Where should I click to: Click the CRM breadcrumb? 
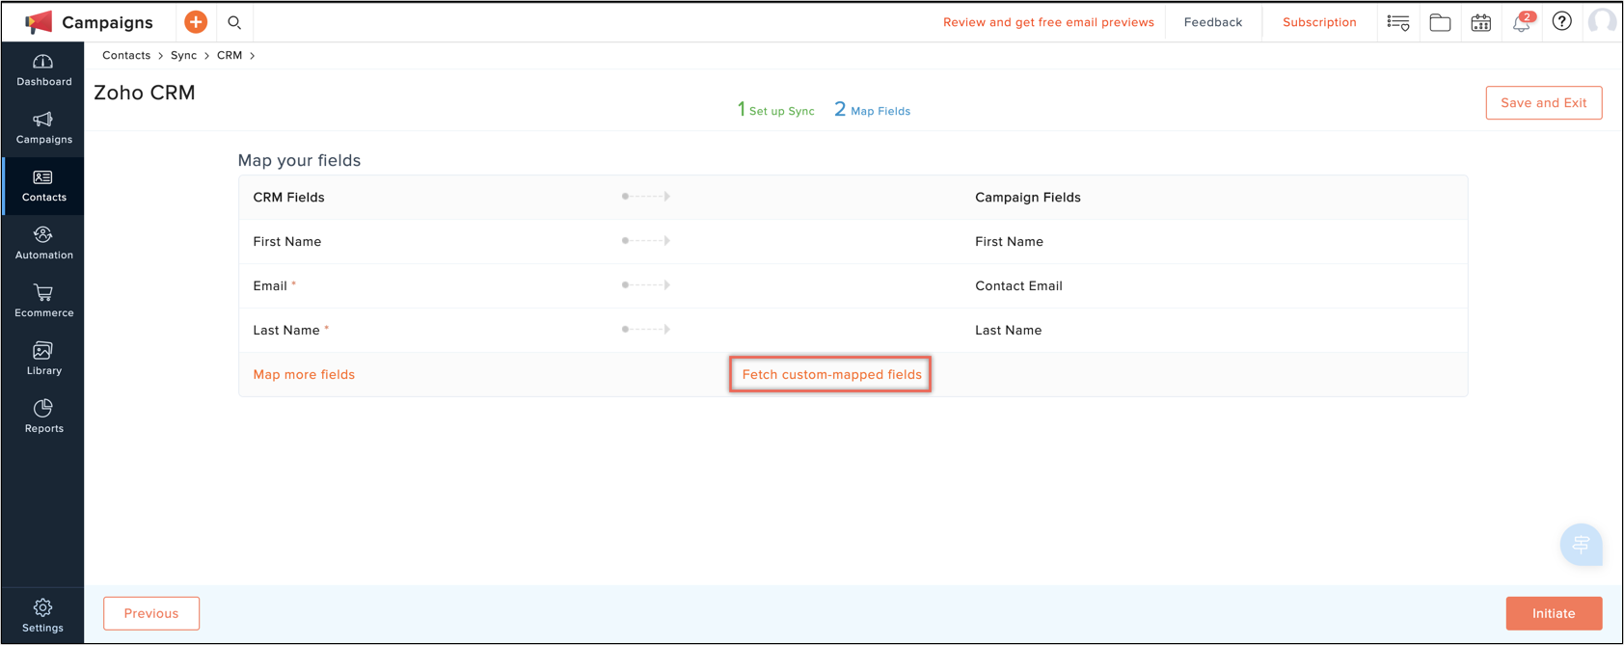(230, 56)
